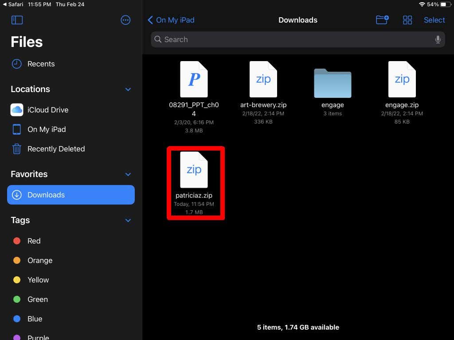Select the iCloud Drive location icon
The image size is (454, 340).
click(16, 110)
